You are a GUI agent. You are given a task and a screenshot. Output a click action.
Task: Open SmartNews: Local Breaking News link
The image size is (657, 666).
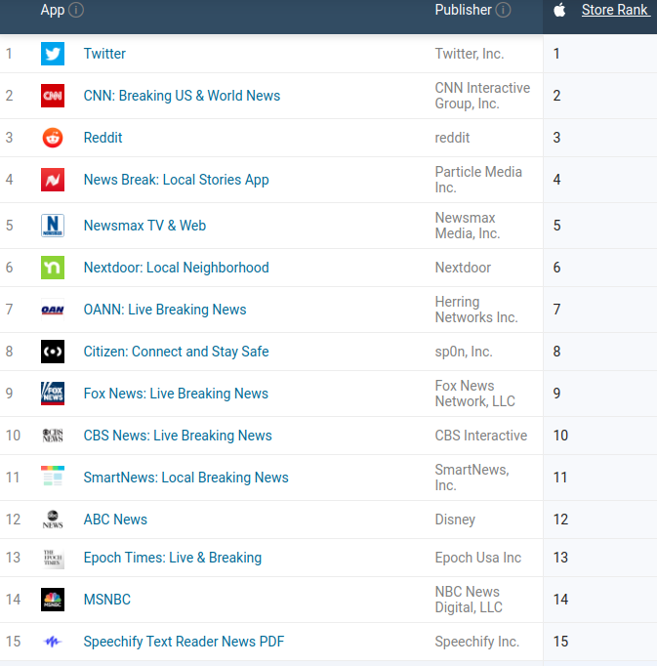coord(186,478)
